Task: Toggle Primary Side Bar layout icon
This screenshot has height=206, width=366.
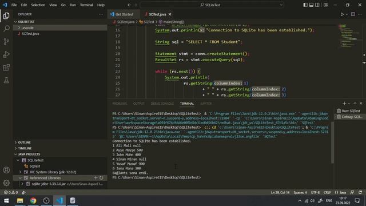Action: click(305, 5)
